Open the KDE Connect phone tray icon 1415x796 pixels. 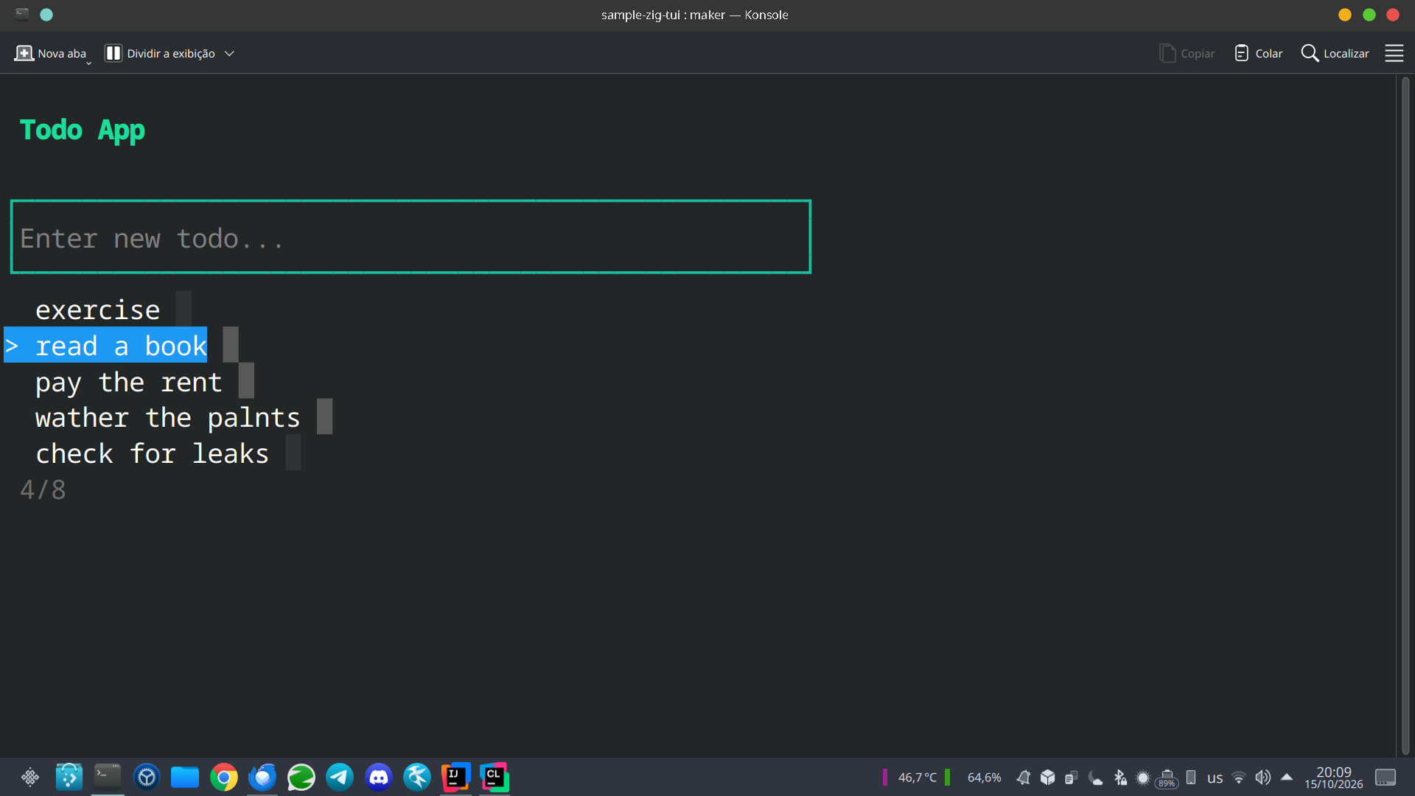pyautogui.click(x=1191, y=778)
